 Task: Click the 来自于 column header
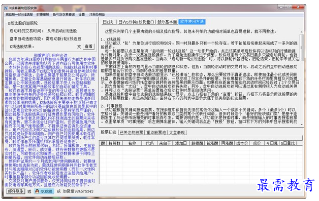(165, 143)
